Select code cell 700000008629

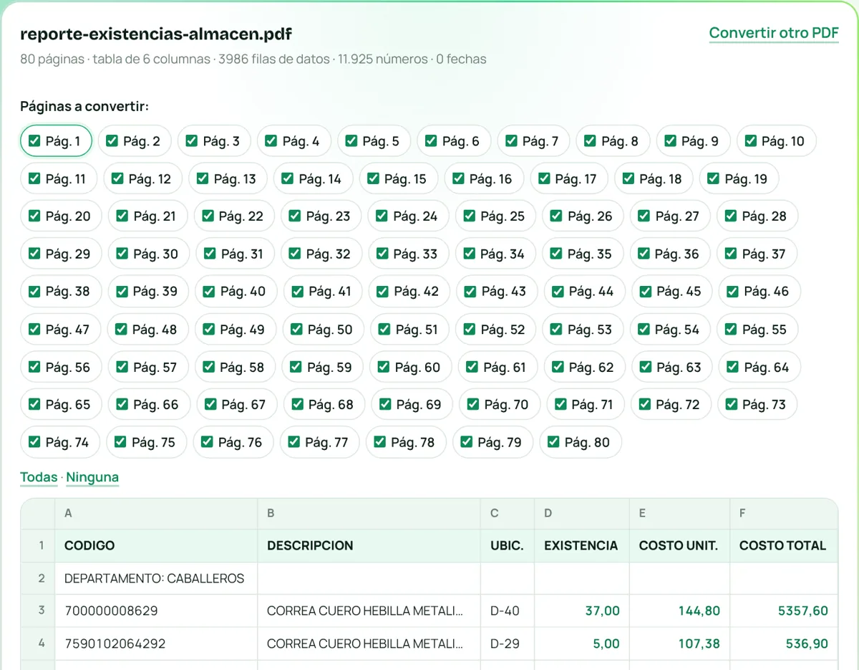coord(156,611)
